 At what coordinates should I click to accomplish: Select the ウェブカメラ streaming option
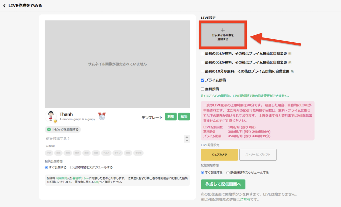tap(219, 155)
